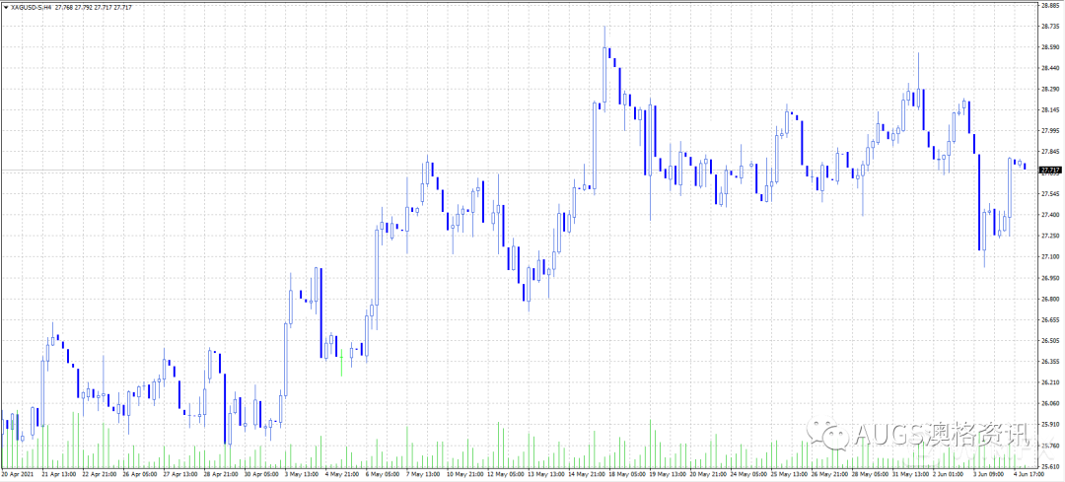
Task: Select the 25.910 price axis label
Action: [1049, 424]
